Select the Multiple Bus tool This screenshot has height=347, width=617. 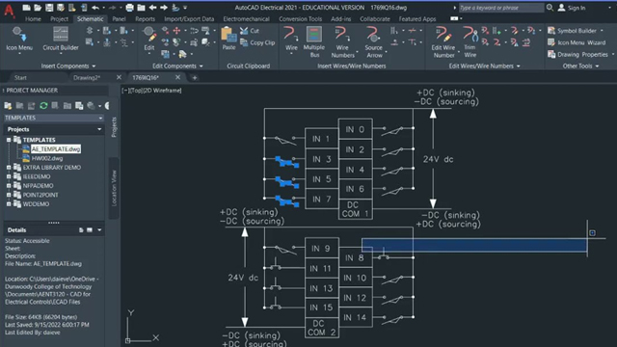coord(314,42)
